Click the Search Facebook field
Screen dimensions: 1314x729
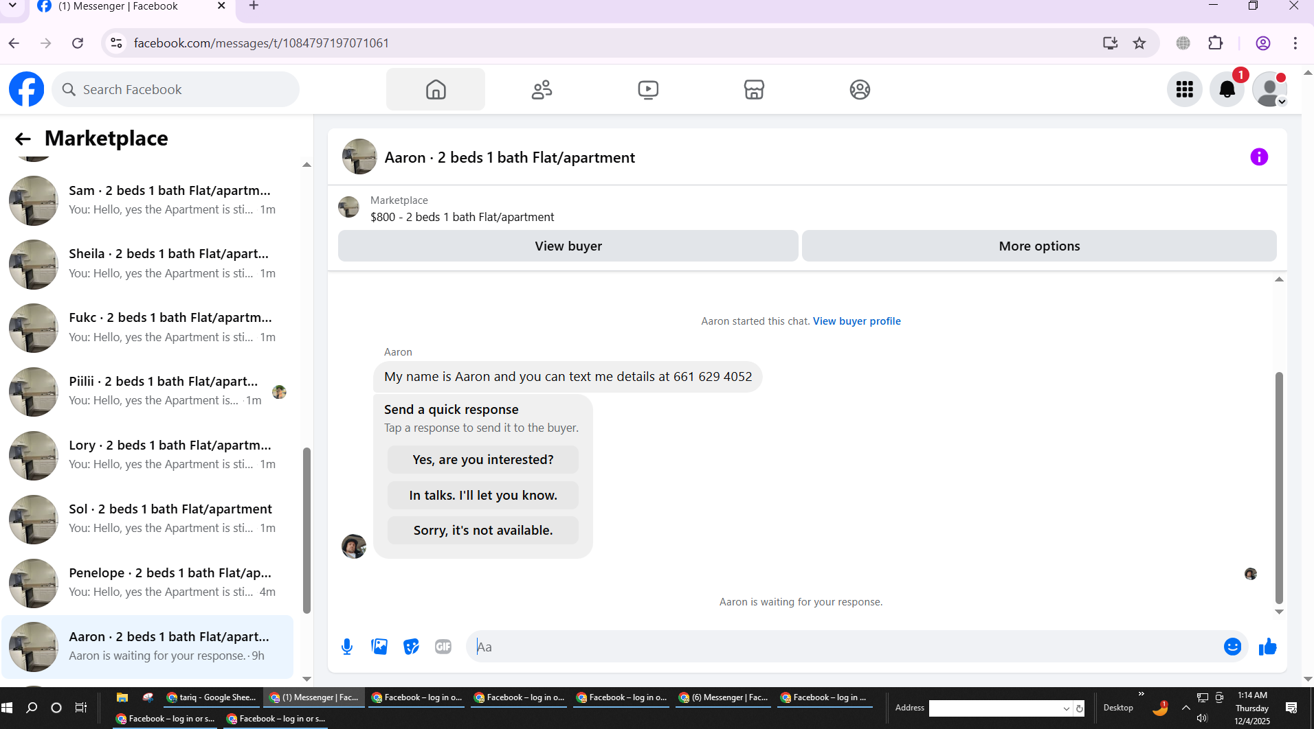175,89
